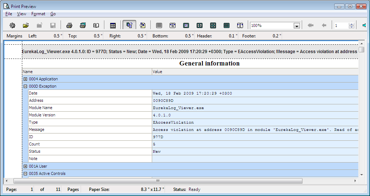Click the Footer margin value 0.2
Screen dimensions: 370x196
click(x=277, y=36)
